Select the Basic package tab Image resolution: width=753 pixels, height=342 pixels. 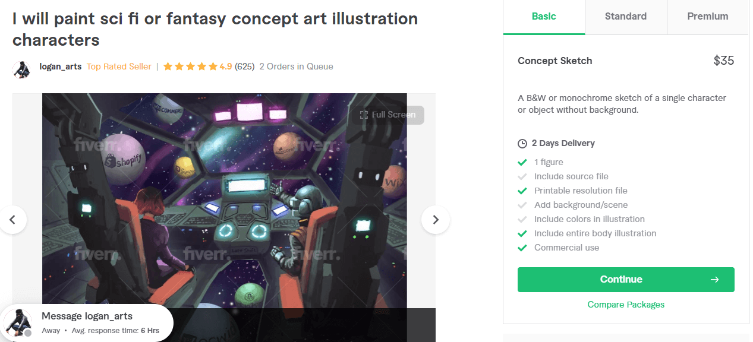[x=544, y=17]
